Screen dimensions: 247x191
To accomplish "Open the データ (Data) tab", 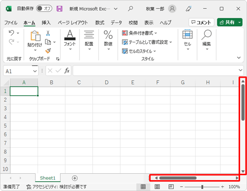I will [116, 23].
